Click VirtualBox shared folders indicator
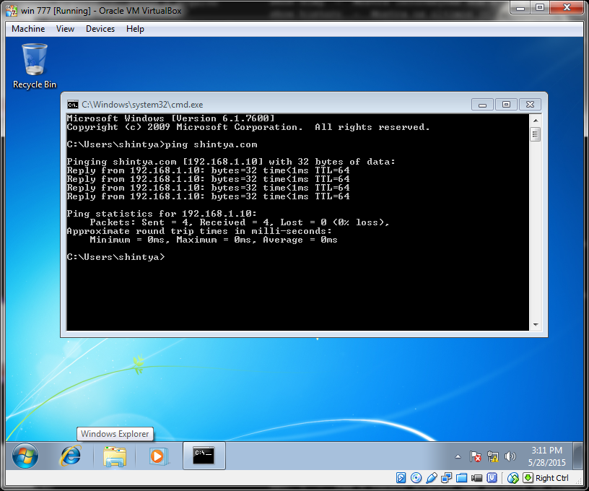Image resolution: width=589 pixels, height=491 pixels. coord(461,478)
